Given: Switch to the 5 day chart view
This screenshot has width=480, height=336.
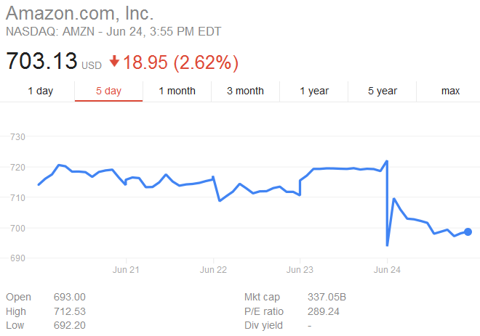Looking at the screenshot, I should click(x=108, y=91).
